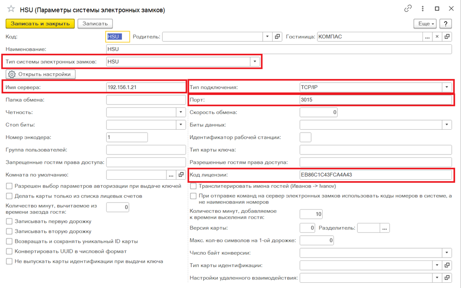Viewport: 461px width, 288px height.
Task: Toggle Конвертировать UUID в числовой формат
Action: tap(10, 251)
